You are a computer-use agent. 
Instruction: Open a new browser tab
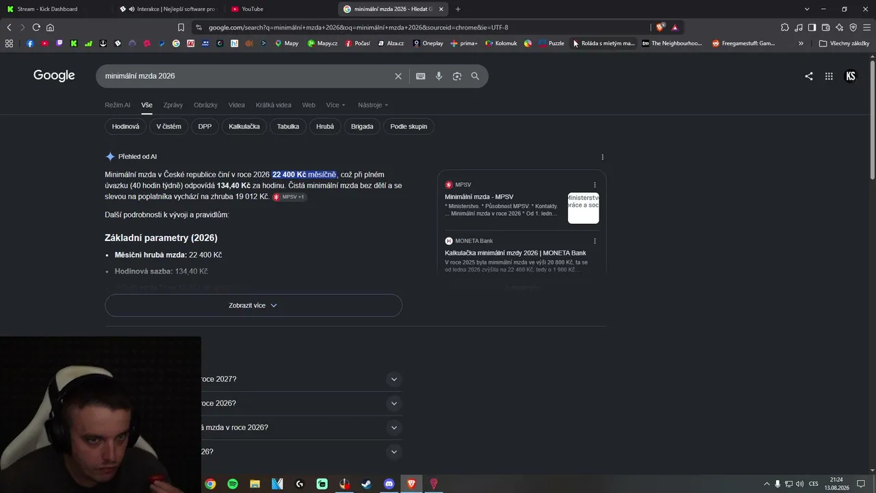(458, 9)
